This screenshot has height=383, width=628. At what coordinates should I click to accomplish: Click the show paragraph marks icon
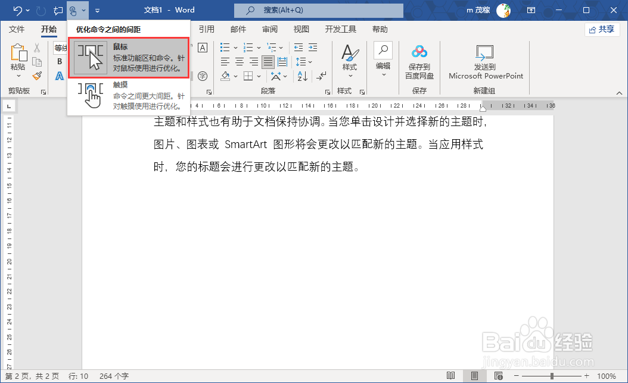pos(322,76)
